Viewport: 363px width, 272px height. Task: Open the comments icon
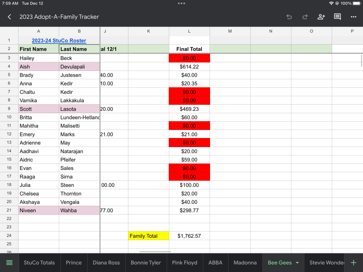coord(337,17)
